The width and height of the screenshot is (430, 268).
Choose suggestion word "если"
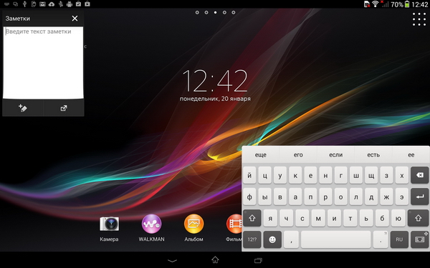tap(335, 155)
